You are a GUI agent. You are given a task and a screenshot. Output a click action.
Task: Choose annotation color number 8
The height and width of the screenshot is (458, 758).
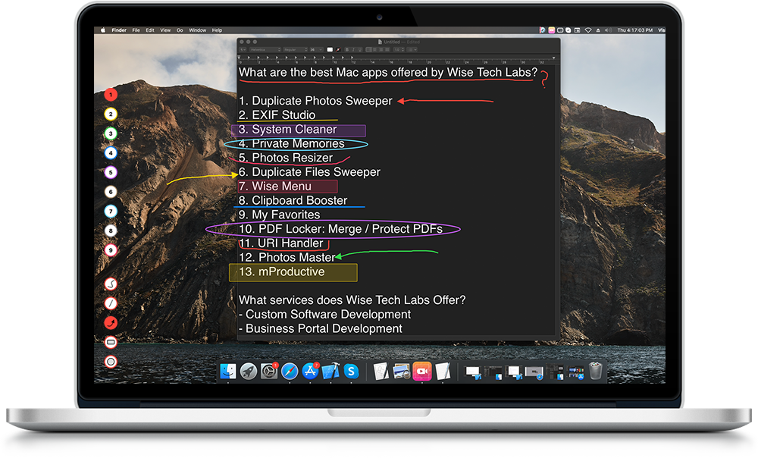[111, 231]
